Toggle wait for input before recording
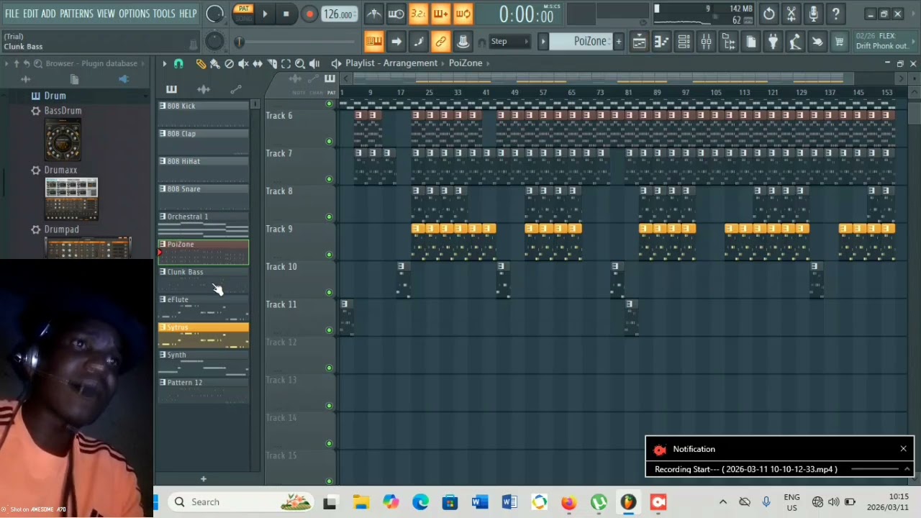Screen dimensions: 921x518 coord(396,14)
